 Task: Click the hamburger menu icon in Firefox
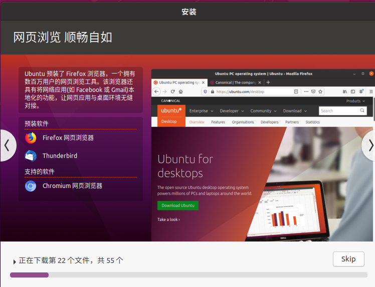click(371, 91)
